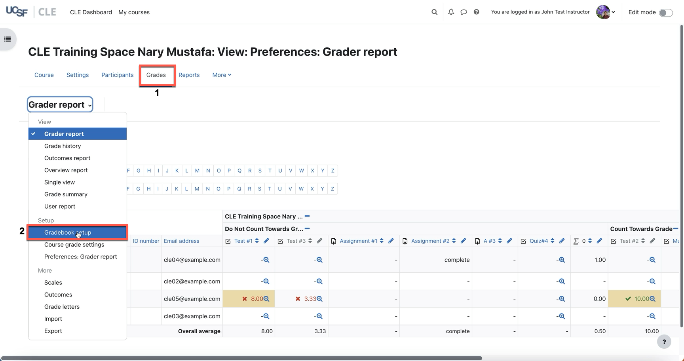Choose Grade letters menu entry
Screen dimensions: 684x361
(x=78, y=306)
